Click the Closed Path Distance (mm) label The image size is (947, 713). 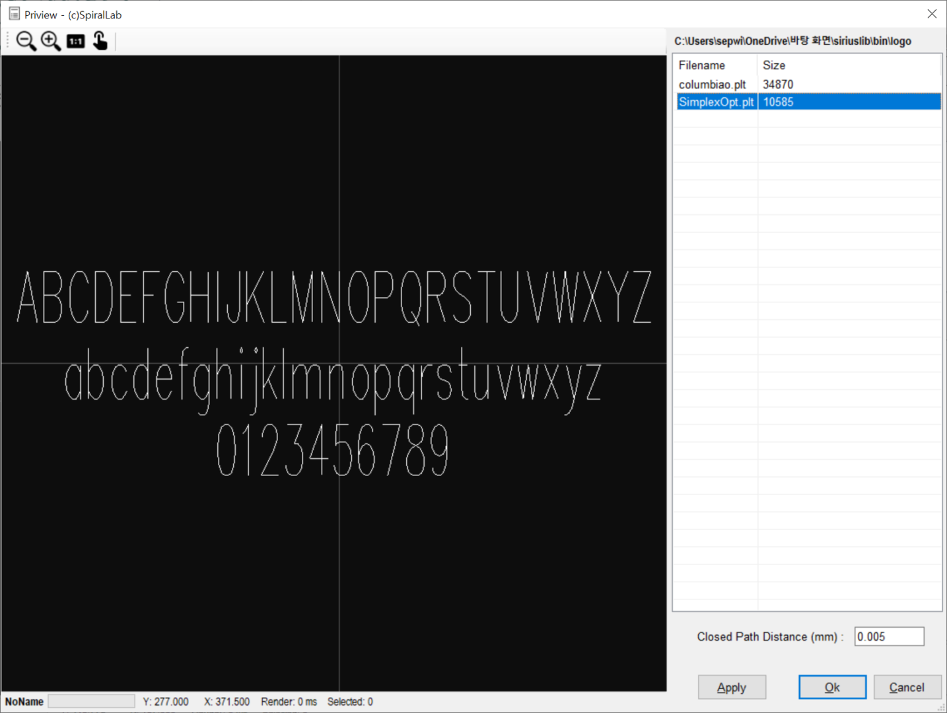click(770, 636)
